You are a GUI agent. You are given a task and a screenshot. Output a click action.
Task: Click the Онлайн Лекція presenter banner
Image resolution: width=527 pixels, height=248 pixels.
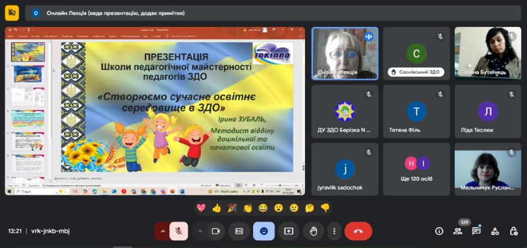click(x=273, y=13)
